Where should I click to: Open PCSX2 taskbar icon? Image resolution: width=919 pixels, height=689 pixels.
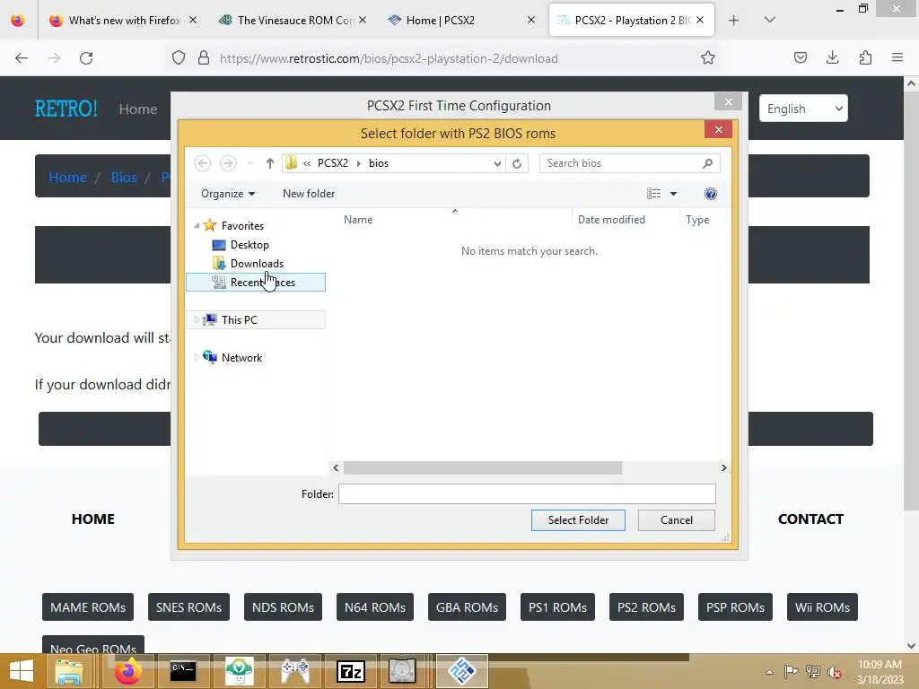click(462, 671)
